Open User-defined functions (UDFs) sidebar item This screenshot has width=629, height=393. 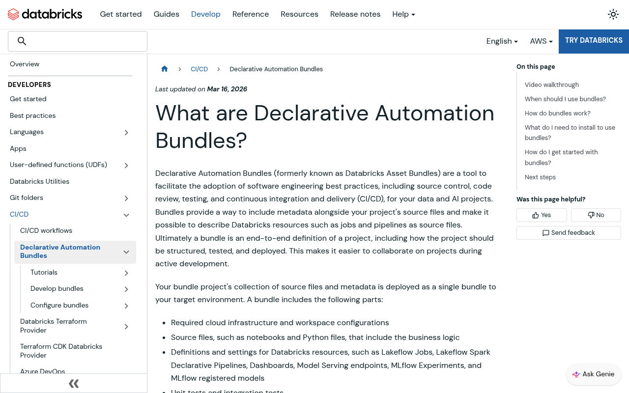click(x=58, y=165)
